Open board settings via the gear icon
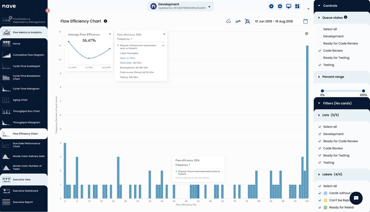The image size is (370, 212). coord(280,6)
